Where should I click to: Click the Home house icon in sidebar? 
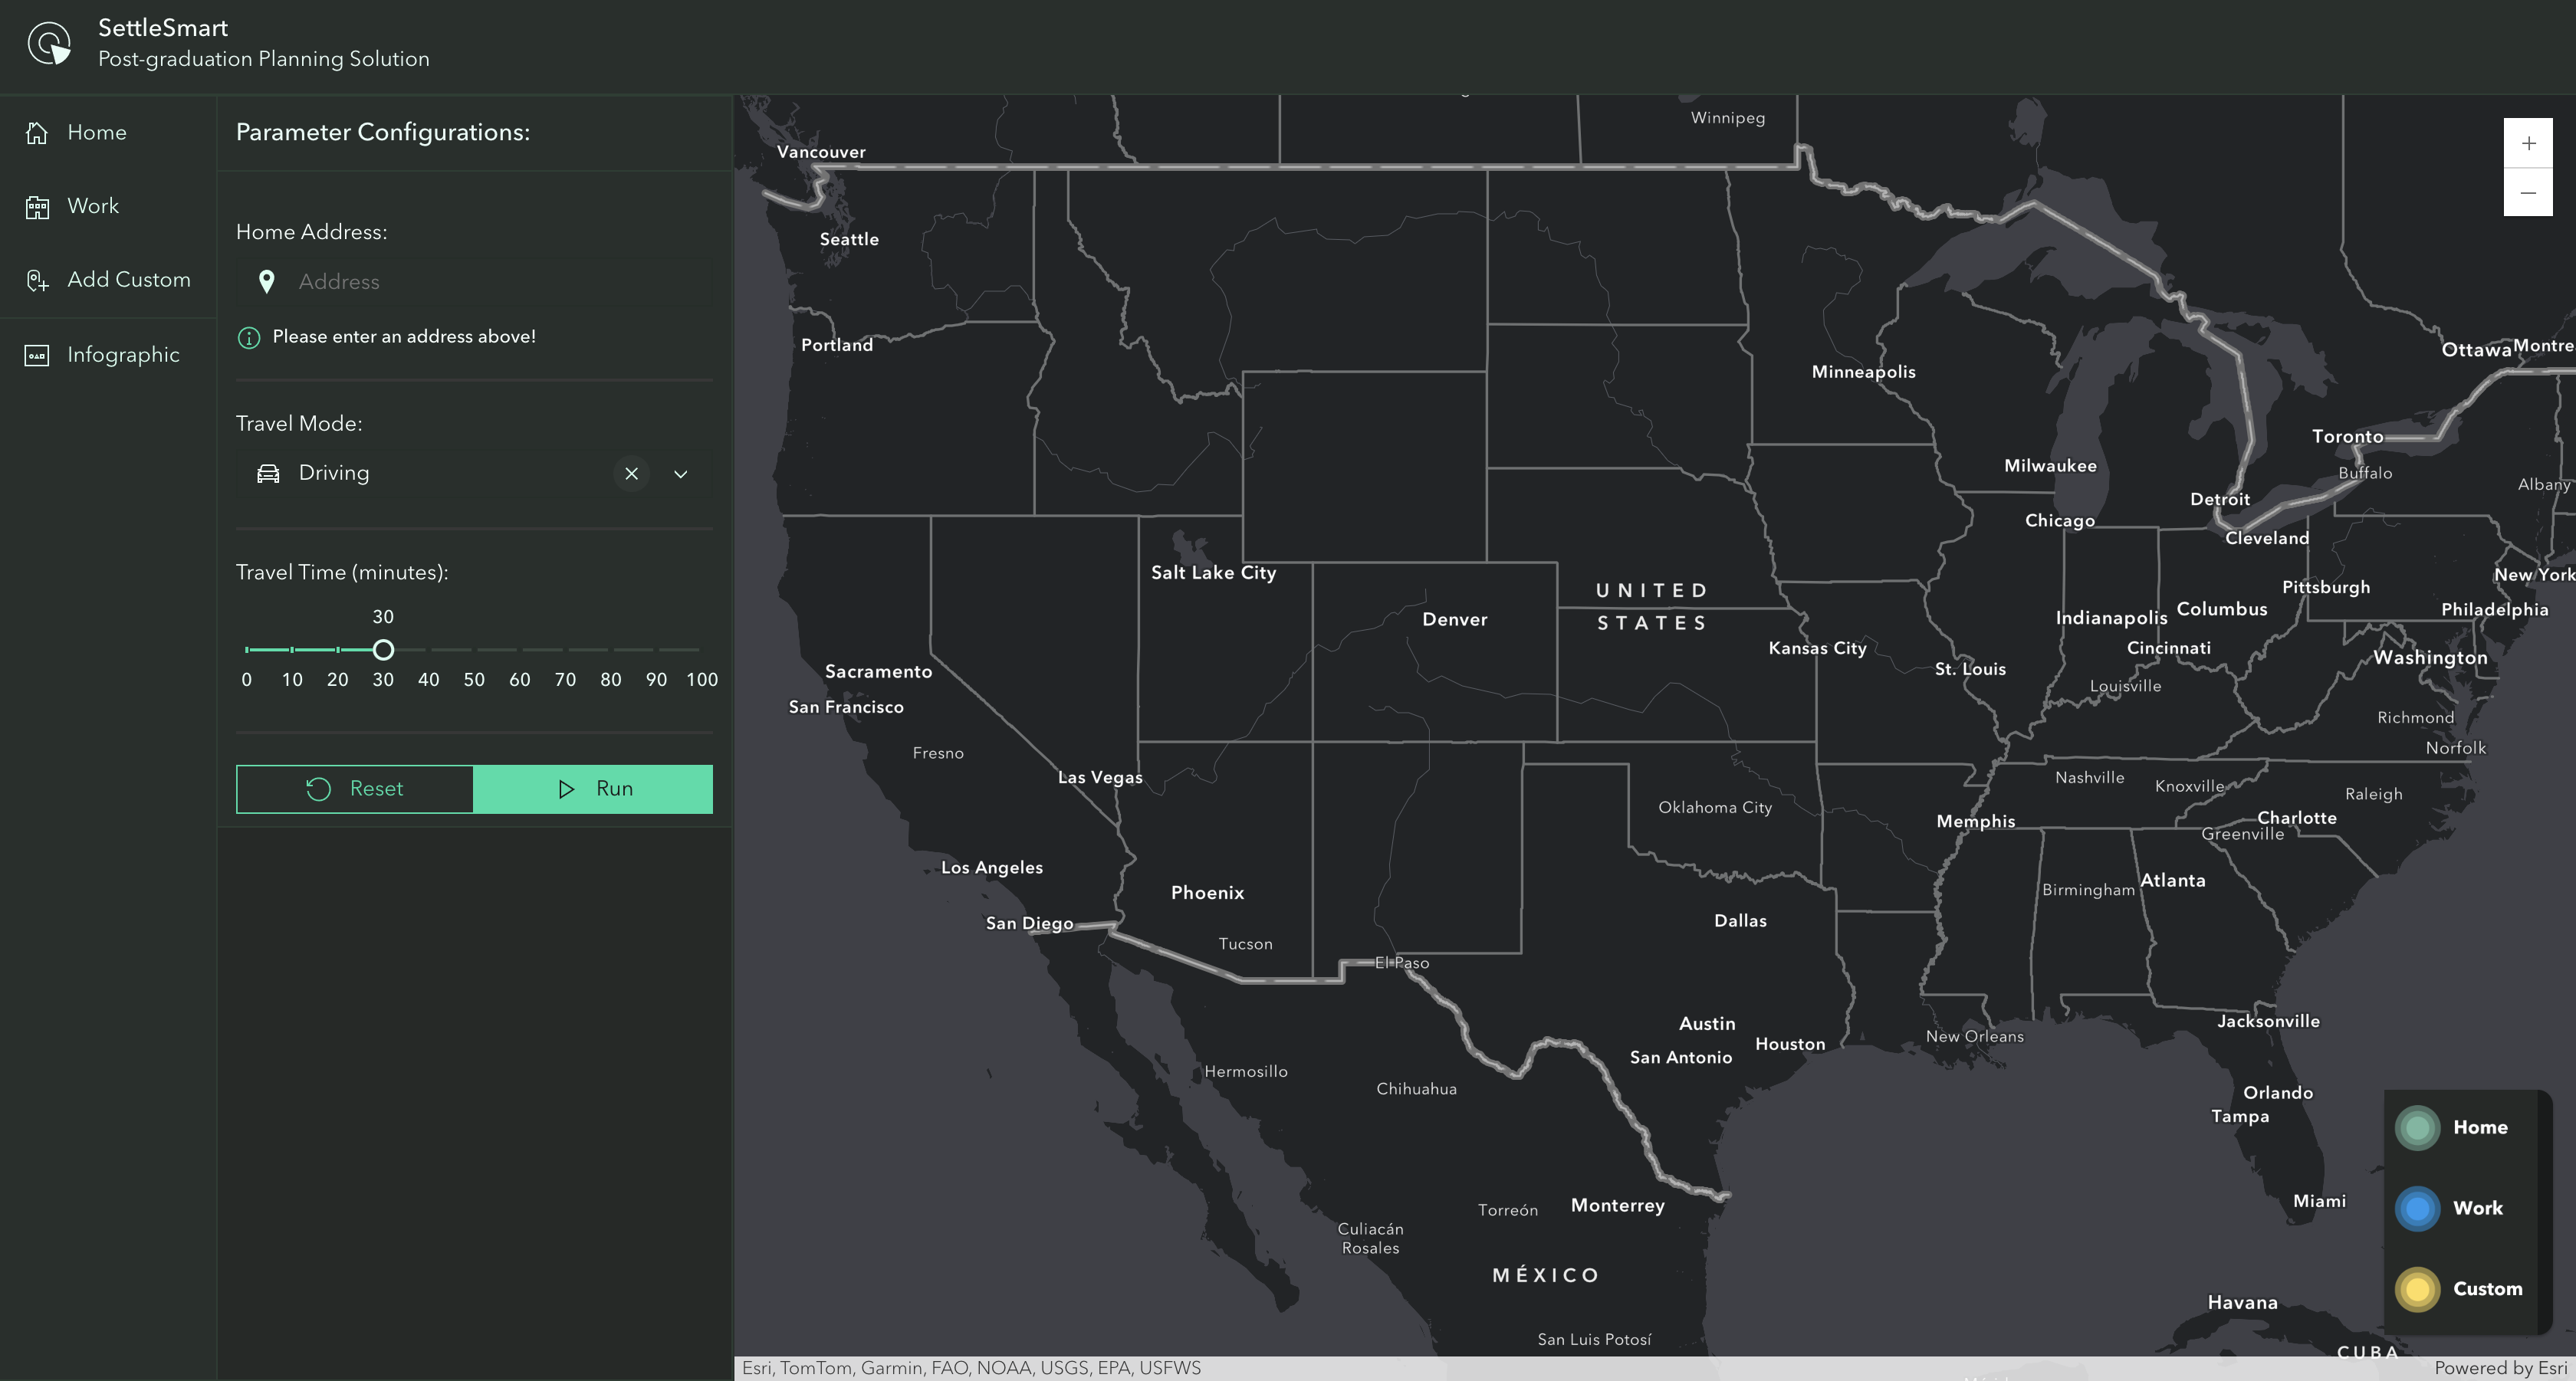point(37,133)
